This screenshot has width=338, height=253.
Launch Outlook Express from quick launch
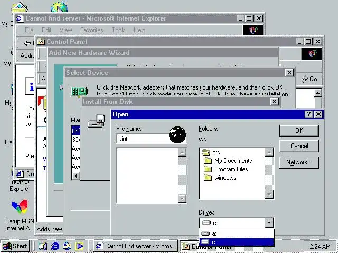click(x=67, y=246)
